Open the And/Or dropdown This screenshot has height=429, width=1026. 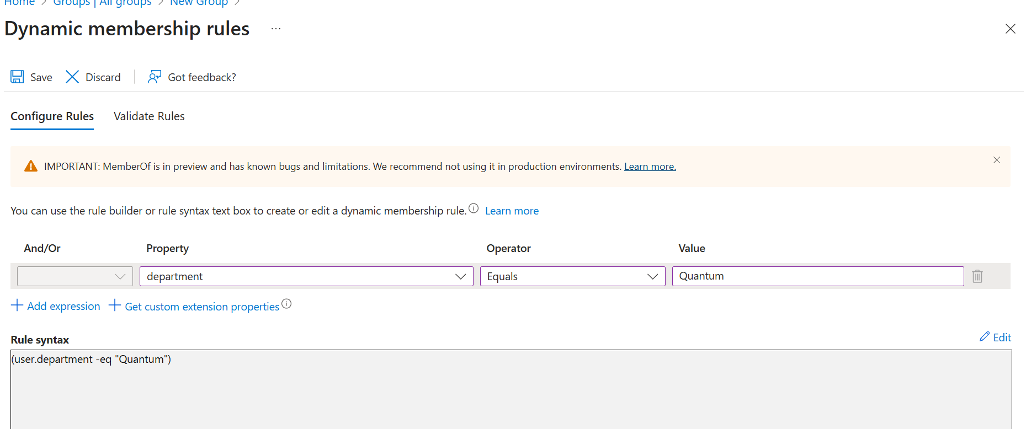(x=75, y=276)
